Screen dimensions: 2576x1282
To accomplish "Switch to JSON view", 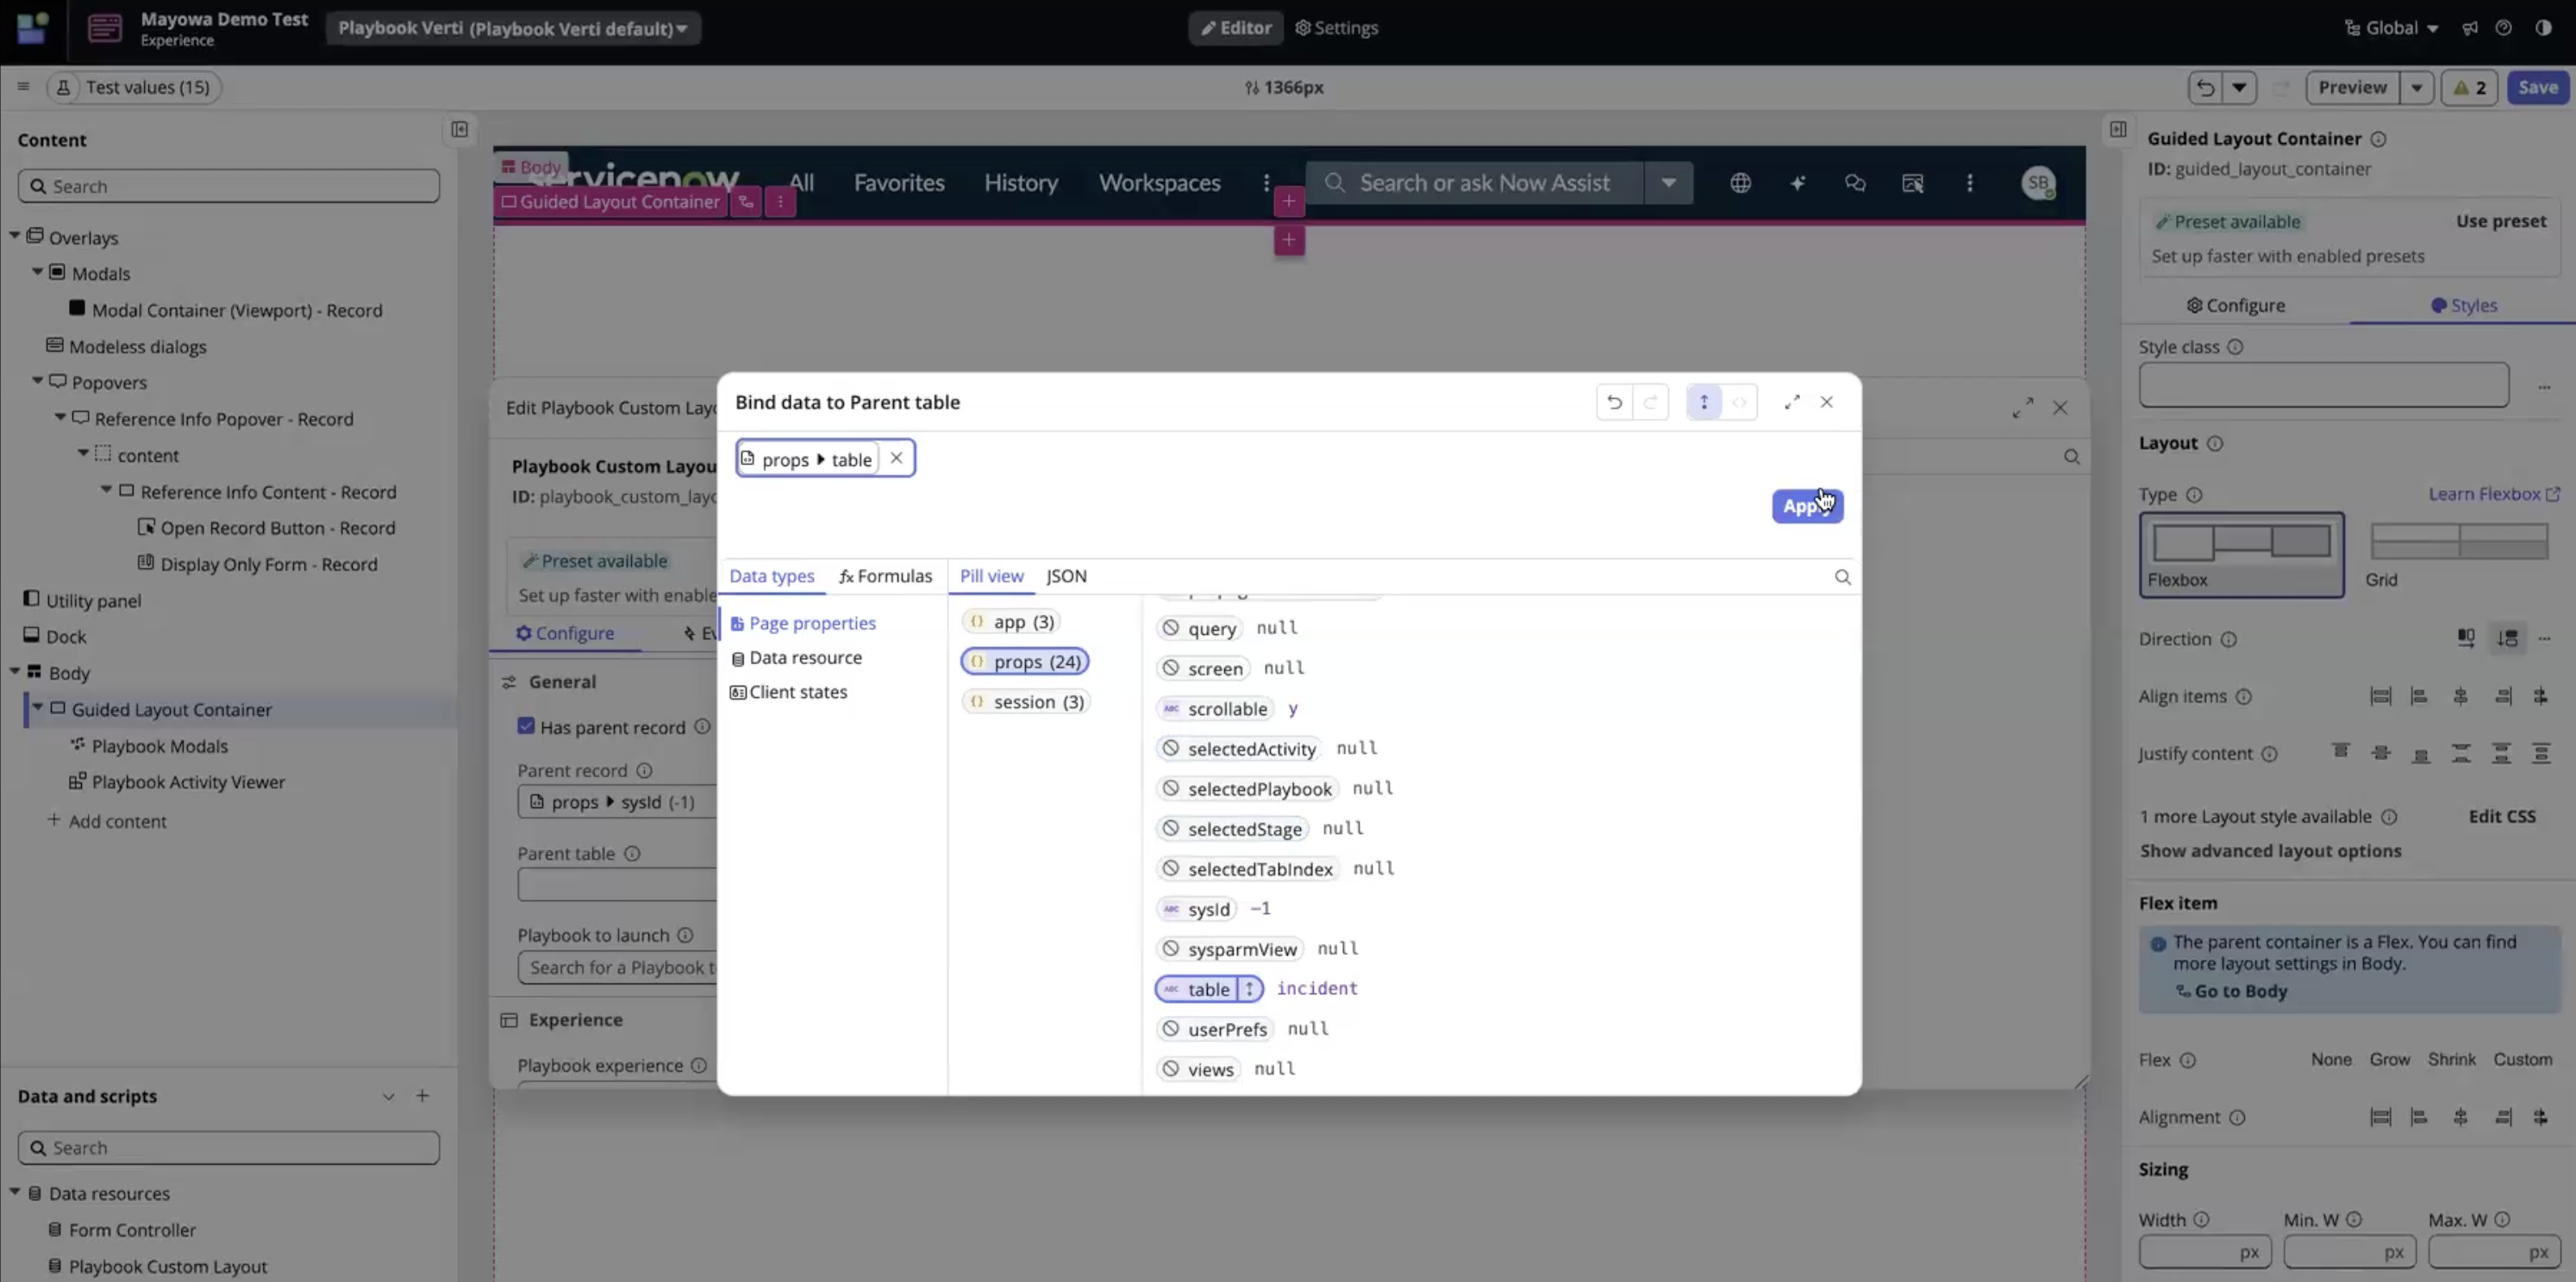I will pos(1066,576).
